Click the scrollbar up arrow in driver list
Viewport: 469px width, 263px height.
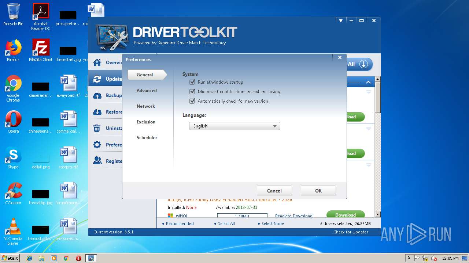(x=378, y=79)
